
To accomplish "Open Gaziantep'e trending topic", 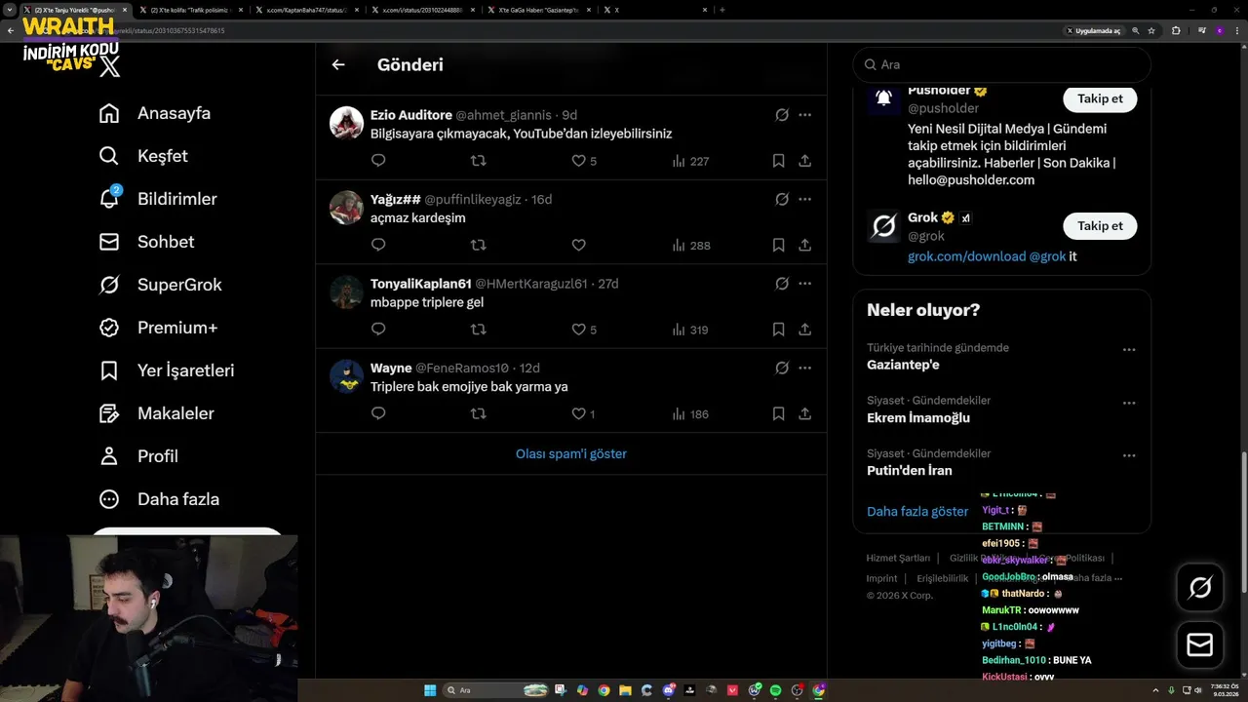I will point(903,365).
